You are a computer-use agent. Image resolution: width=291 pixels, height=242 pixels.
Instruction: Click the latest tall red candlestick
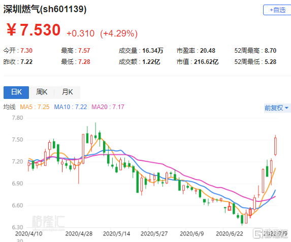pyautogui.click(x=275, y=146)
